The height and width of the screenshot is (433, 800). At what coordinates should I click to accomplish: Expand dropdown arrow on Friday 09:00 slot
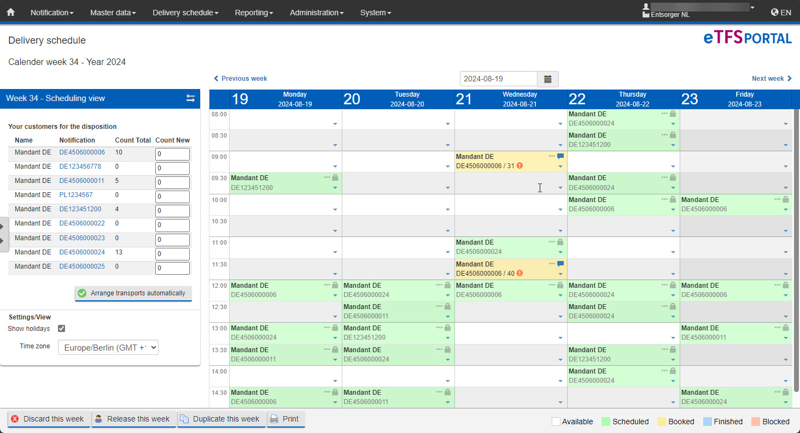785,167
